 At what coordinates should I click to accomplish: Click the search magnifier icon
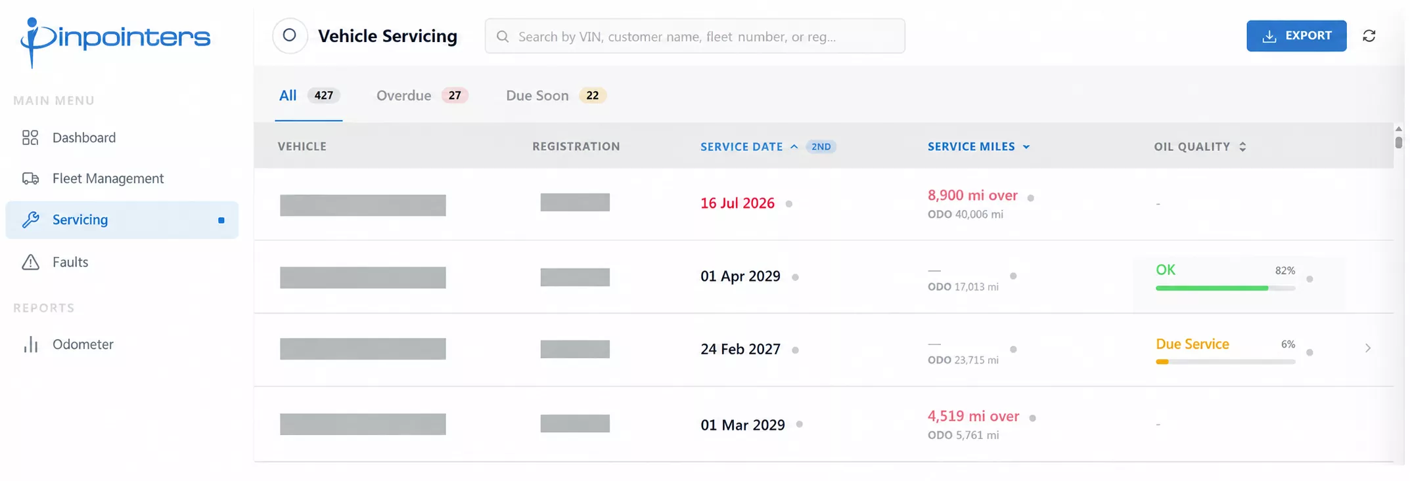[503, 36]
